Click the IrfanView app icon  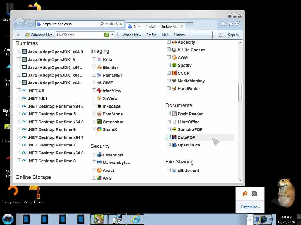pyautogui.click(x=99, y=91)
